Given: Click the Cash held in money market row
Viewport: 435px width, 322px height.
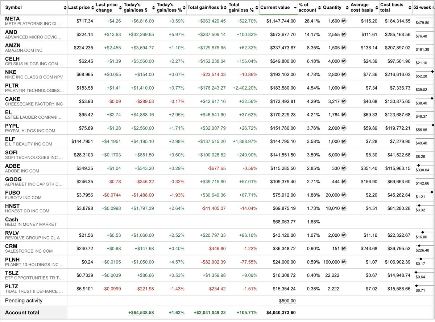Looking at the screenshot, I should coord(217,222).
